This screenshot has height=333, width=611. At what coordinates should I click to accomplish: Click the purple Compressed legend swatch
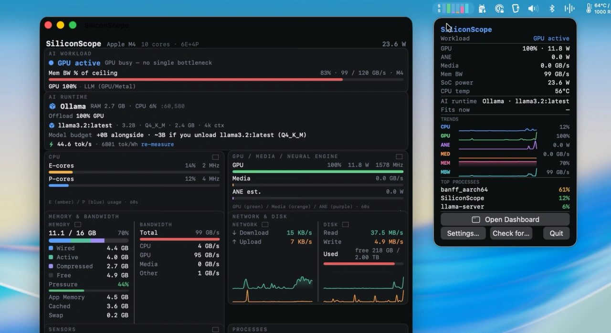[51, 266]
